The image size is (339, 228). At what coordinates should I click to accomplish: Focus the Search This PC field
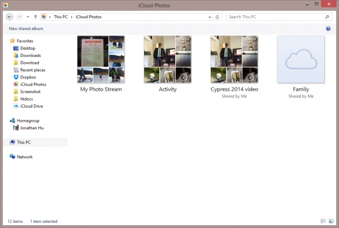coord(279,17)
